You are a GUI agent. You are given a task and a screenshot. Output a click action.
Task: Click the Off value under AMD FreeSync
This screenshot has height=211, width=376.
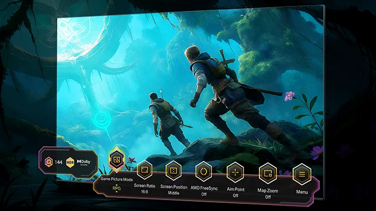tap(204, 194)
